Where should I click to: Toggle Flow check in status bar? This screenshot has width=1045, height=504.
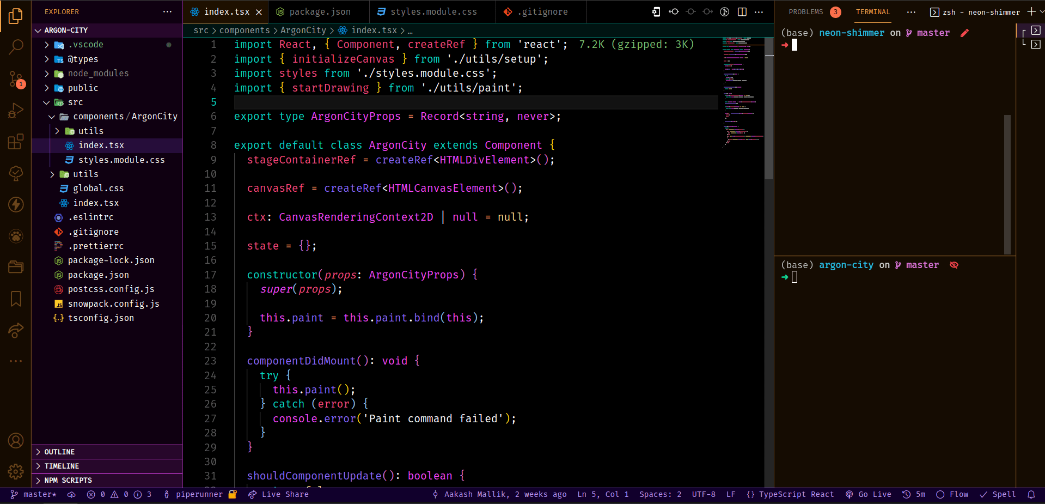(x=952, y=495)
